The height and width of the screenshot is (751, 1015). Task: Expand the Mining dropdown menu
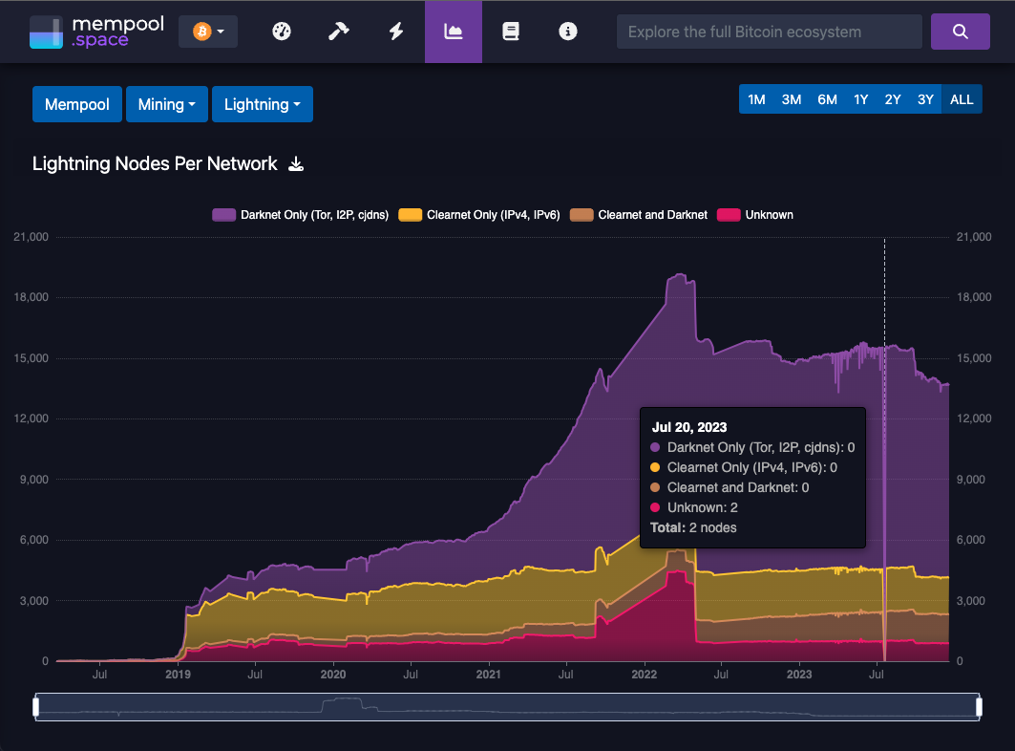(167, 104)
